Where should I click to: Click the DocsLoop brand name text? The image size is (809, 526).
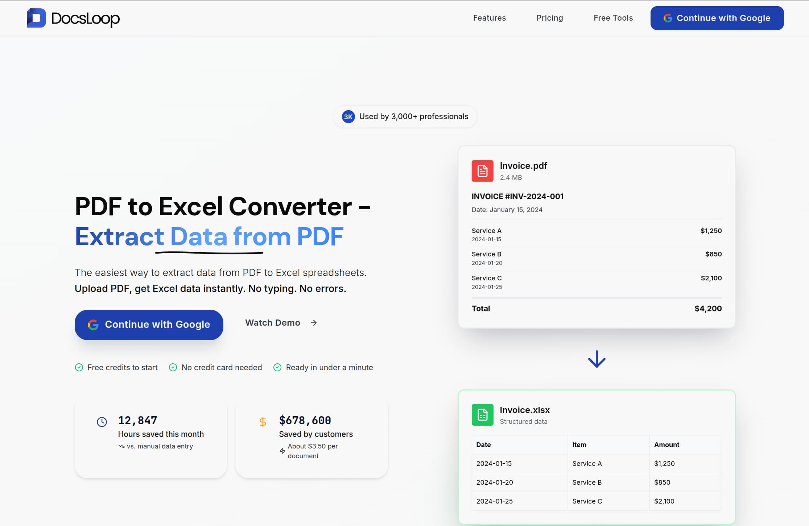(x=85, y=18)
